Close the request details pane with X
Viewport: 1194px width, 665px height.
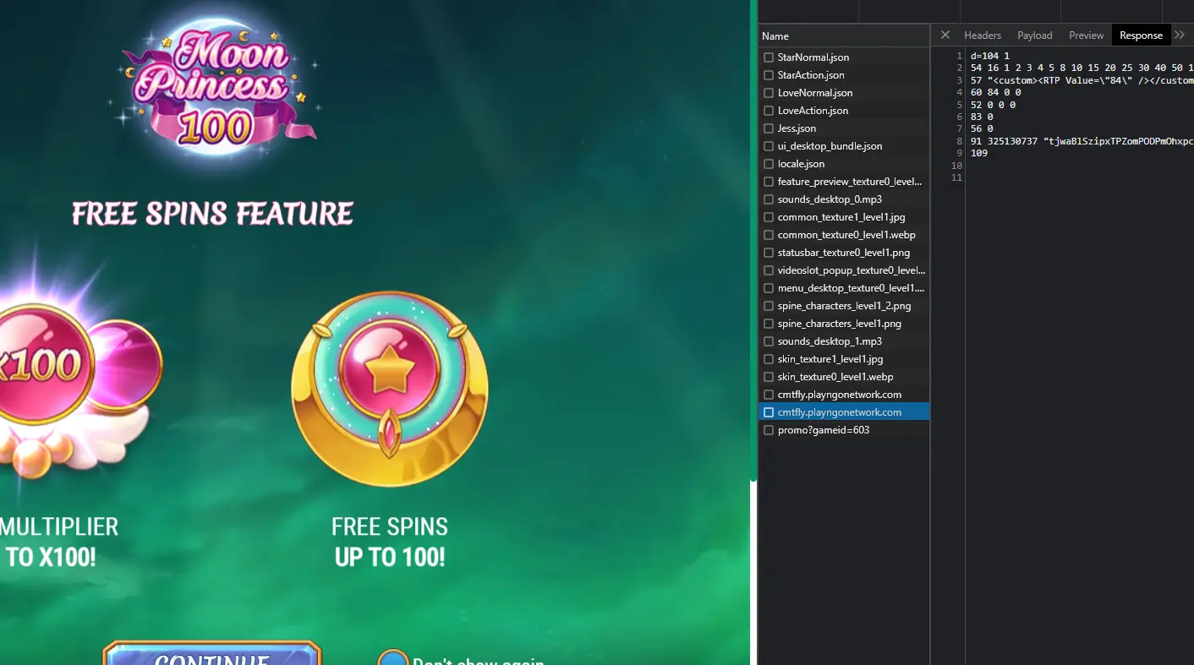pyautogui.click(x=945, y=35)
